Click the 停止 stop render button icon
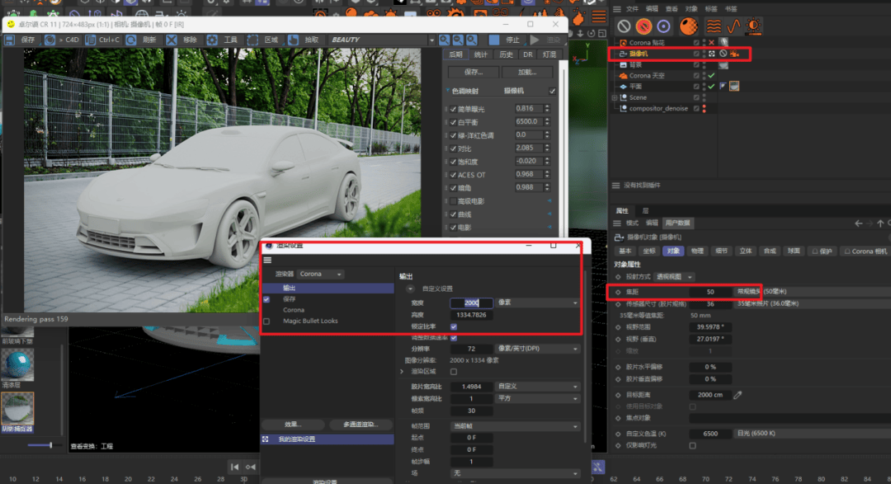The height and width of the screenshot is (484, 891). tap(494, 40)
